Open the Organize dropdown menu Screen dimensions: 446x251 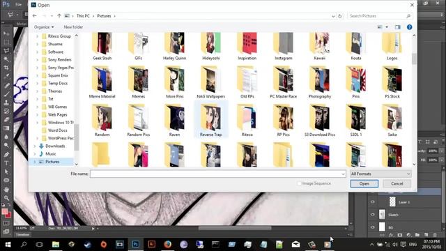pyautogui.click(x=44, y=27)
